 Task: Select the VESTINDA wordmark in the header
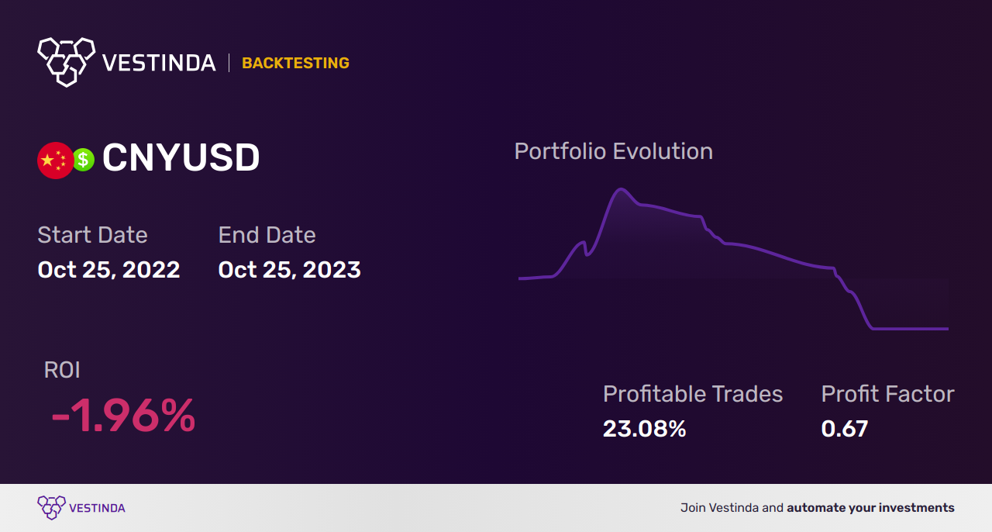point(159,64)
